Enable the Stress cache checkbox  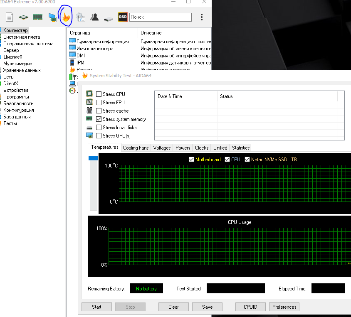click(99, 111)
